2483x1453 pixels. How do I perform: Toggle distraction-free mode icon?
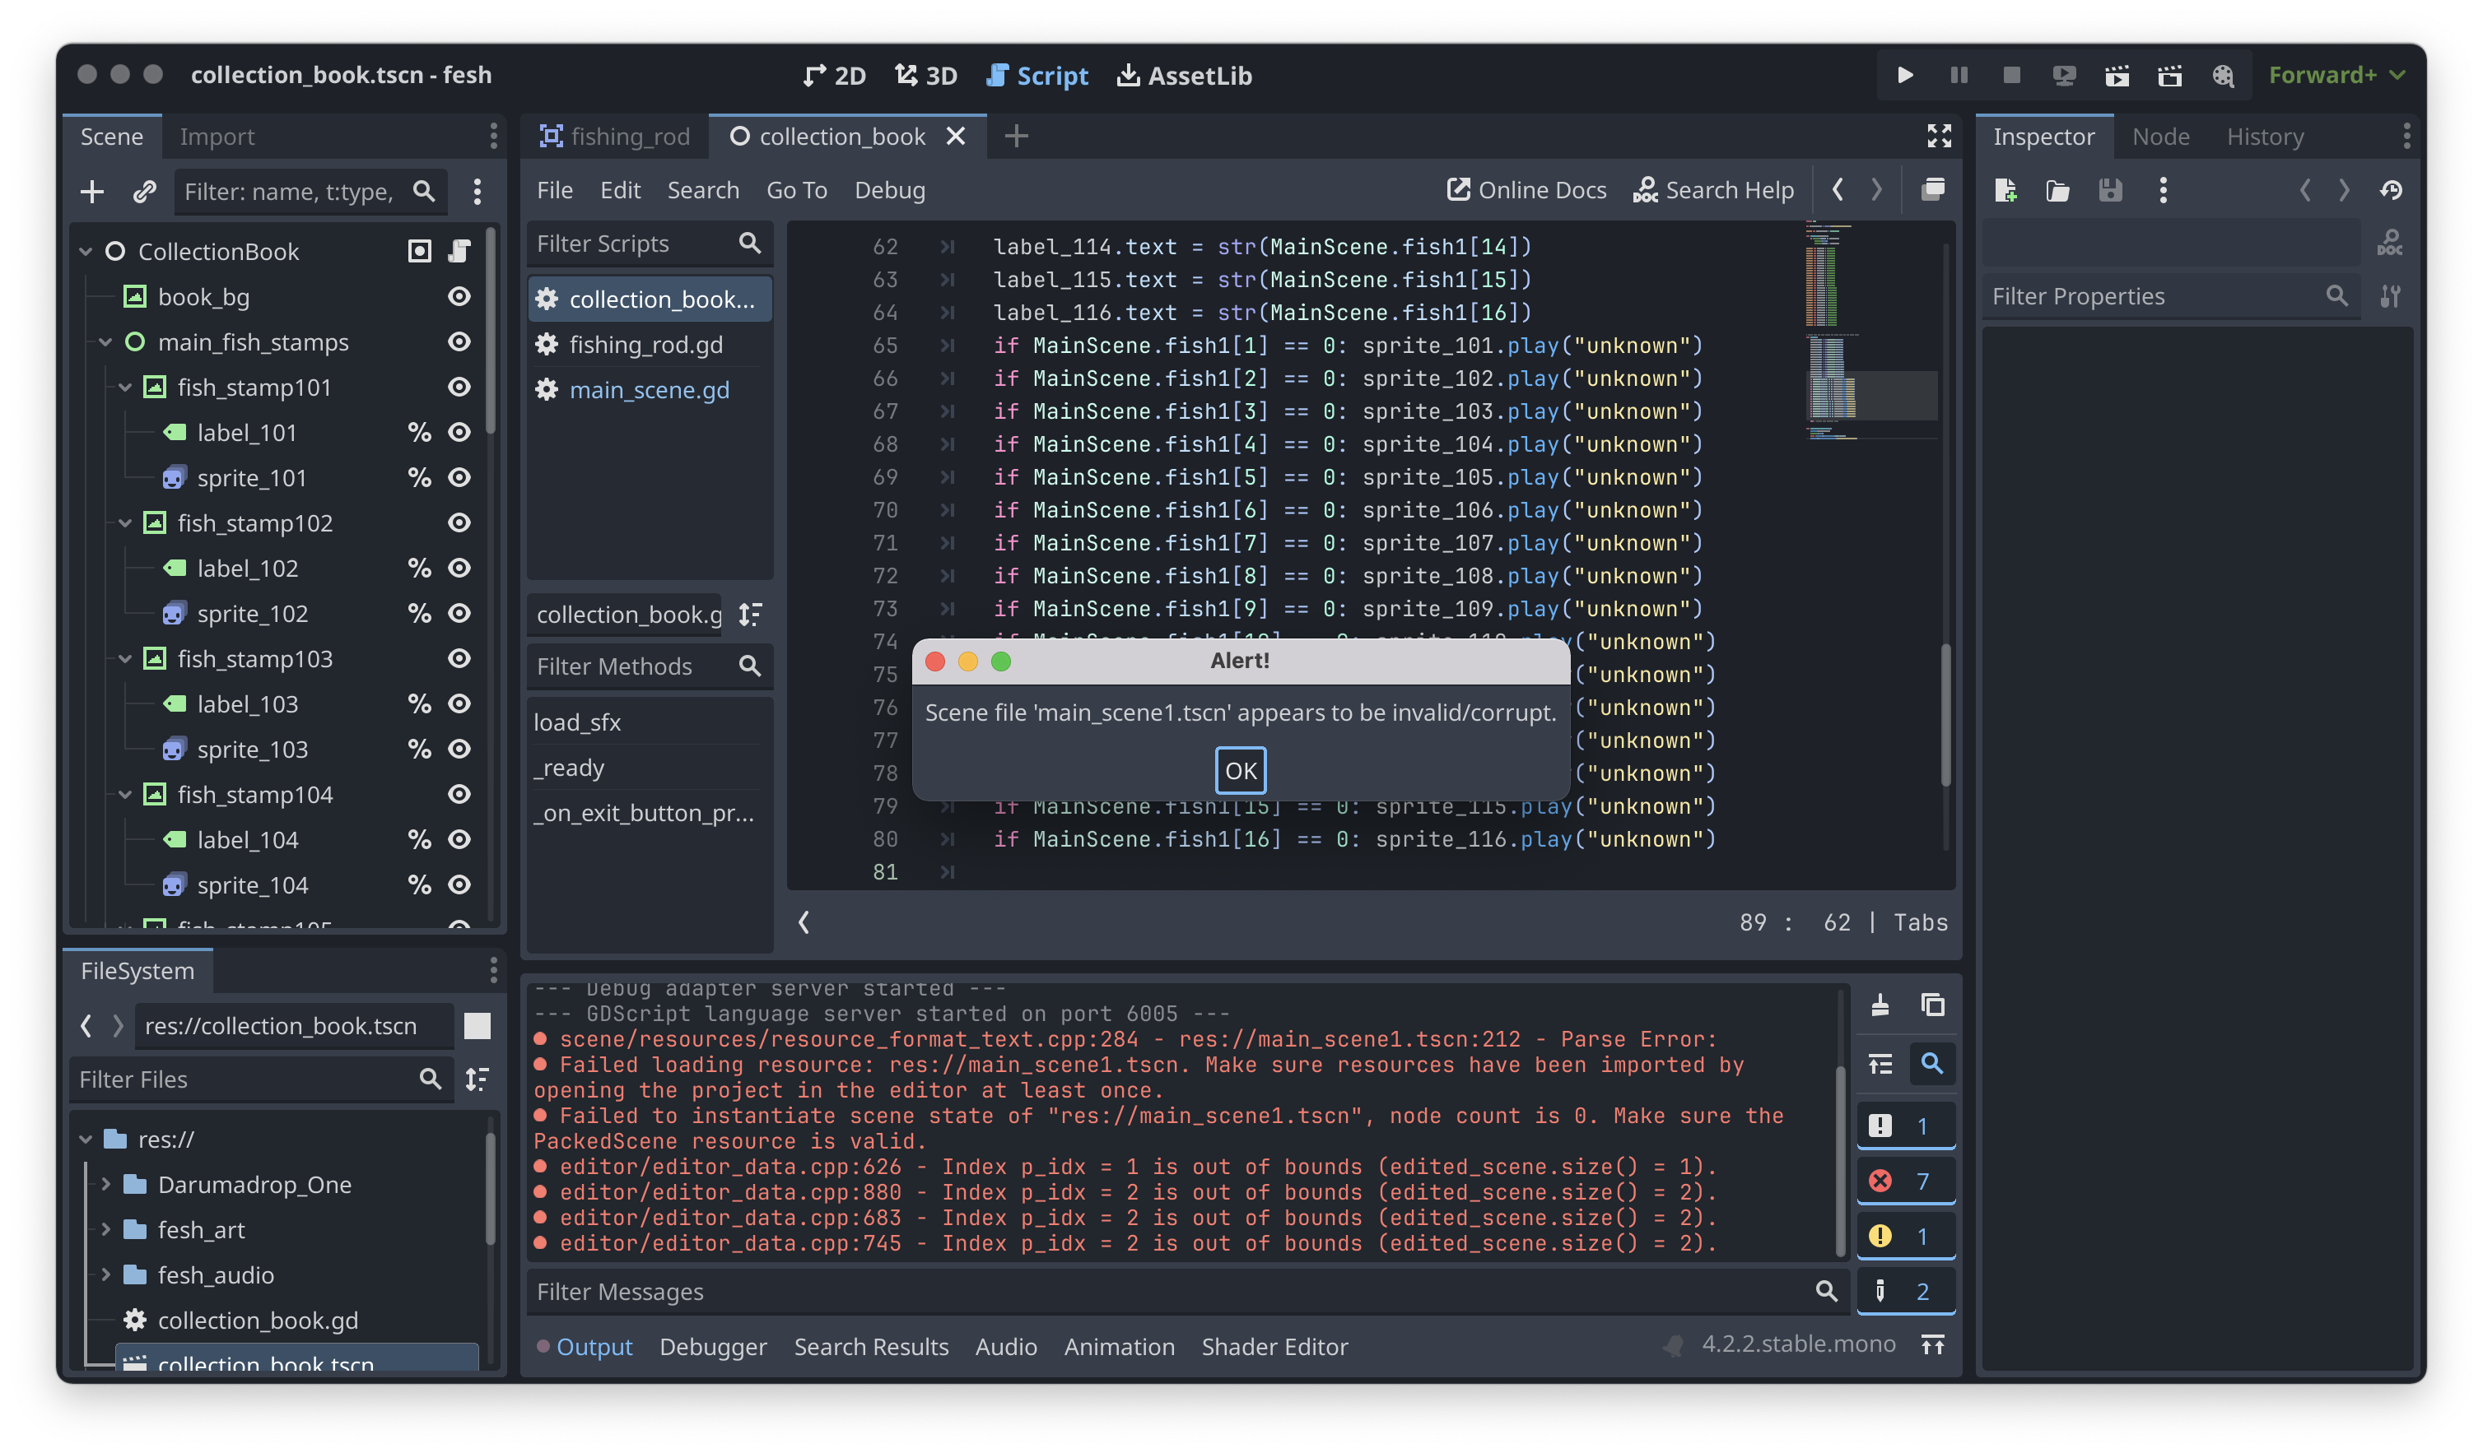[x=1938, y=137]
